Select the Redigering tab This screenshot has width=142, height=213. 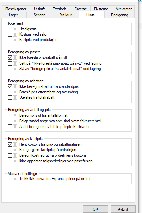click(x=119, y=15)
